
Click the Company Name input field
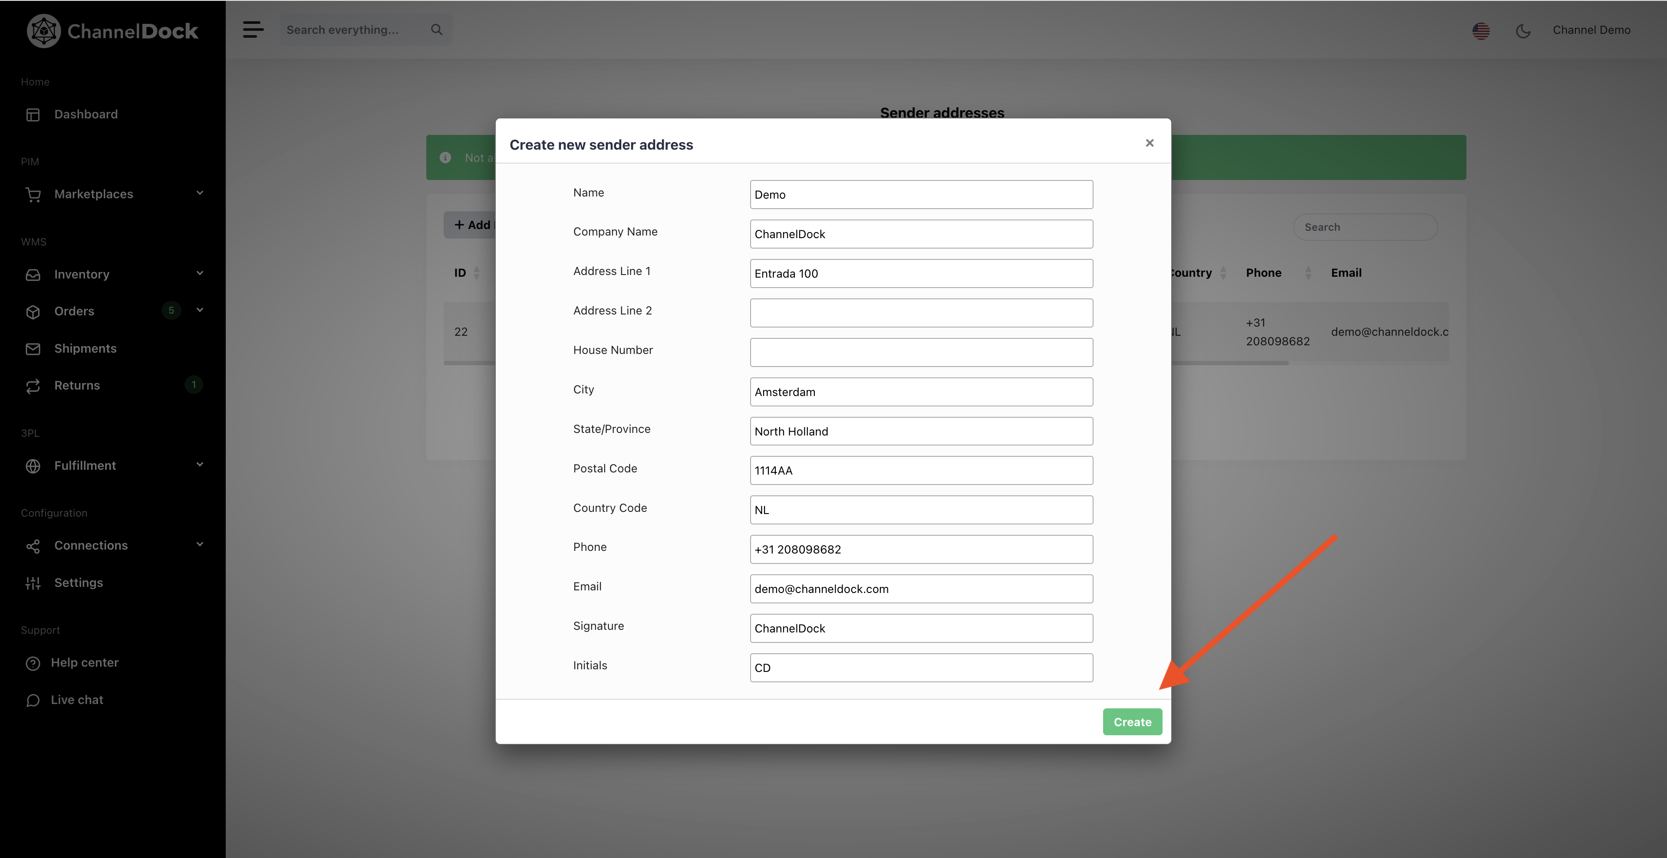click(921, 234)
